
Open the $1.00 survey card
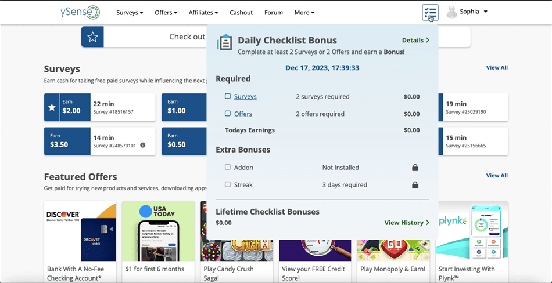[x=184, y=107]
